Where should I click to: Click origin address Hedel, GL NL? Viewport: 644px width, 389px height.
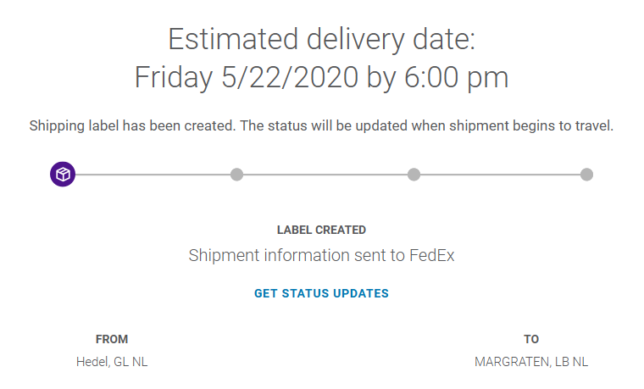(112, 362)
